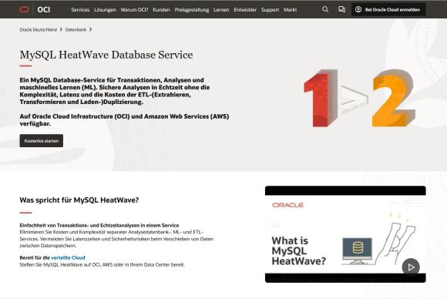Open the Kunden menu

point(161,10)
